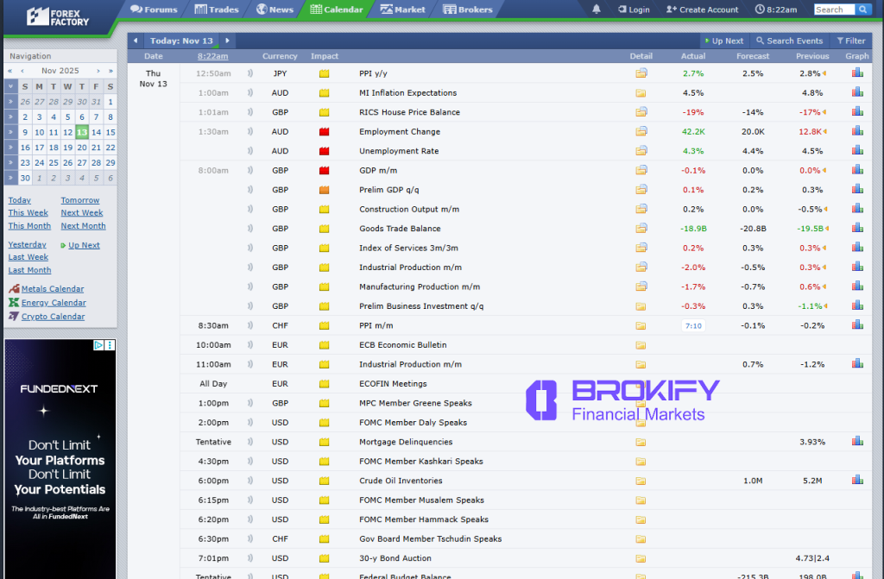This screenshot has height=579, width=884.
Task: Click the notifications bell icon
Action: (597, 9)
